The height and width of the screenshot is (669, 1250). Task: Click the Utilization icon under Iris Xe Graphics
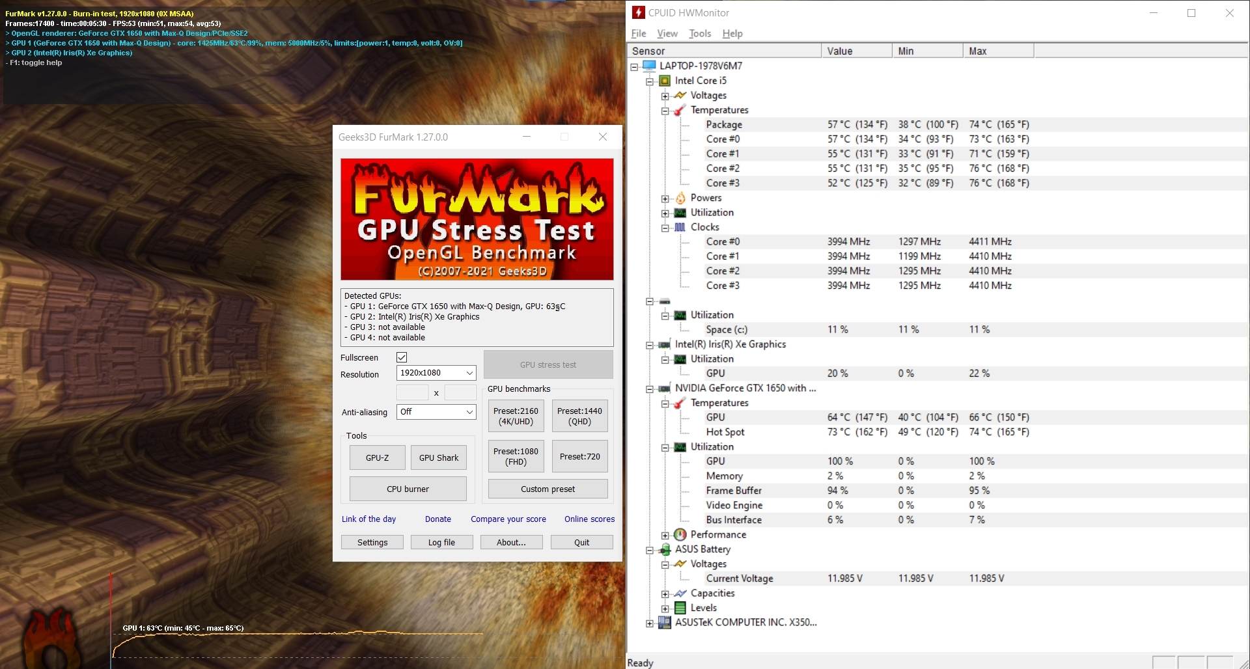pos(680,359)
